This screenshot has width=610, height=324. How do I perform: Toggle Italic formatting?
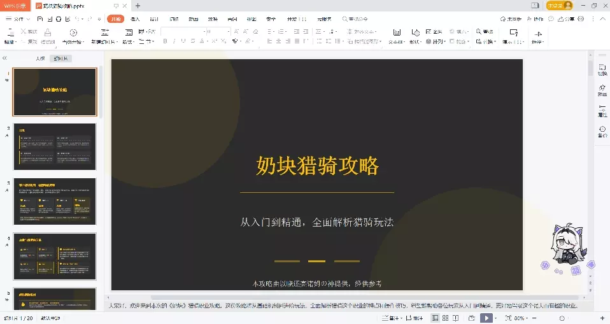pyautogui.click(x=174, y=41)
